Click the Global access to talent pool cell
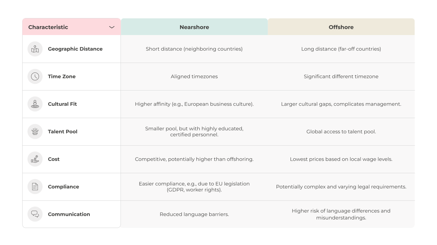The height and width of the screenshot is (245, 437). [341, 132]
